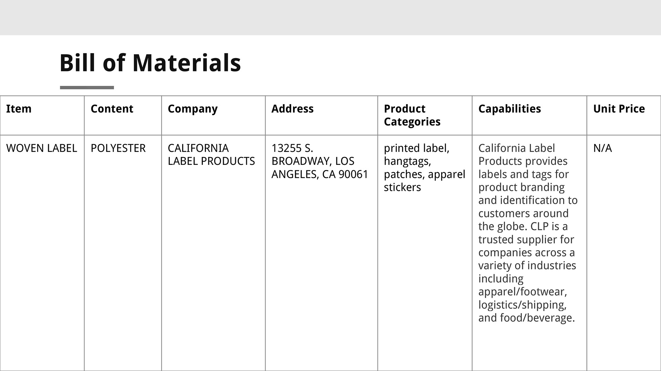This screenshot has height=371, width=661.
Task: Select the gray accent line under the title
Action: click(x=87, y=88)
